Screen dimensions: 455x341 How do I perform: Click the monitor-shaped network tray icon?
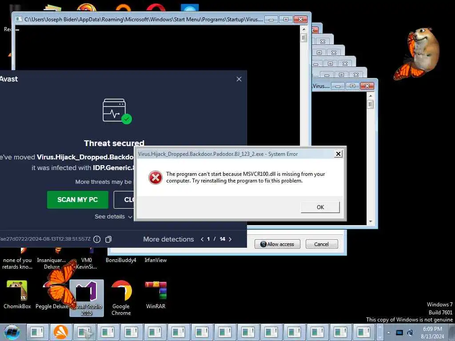[x=399, y=333]
